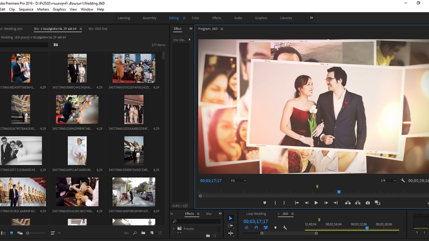
Task: Click the Find magnifier icon in bin
Action: [x=135, y=233]
